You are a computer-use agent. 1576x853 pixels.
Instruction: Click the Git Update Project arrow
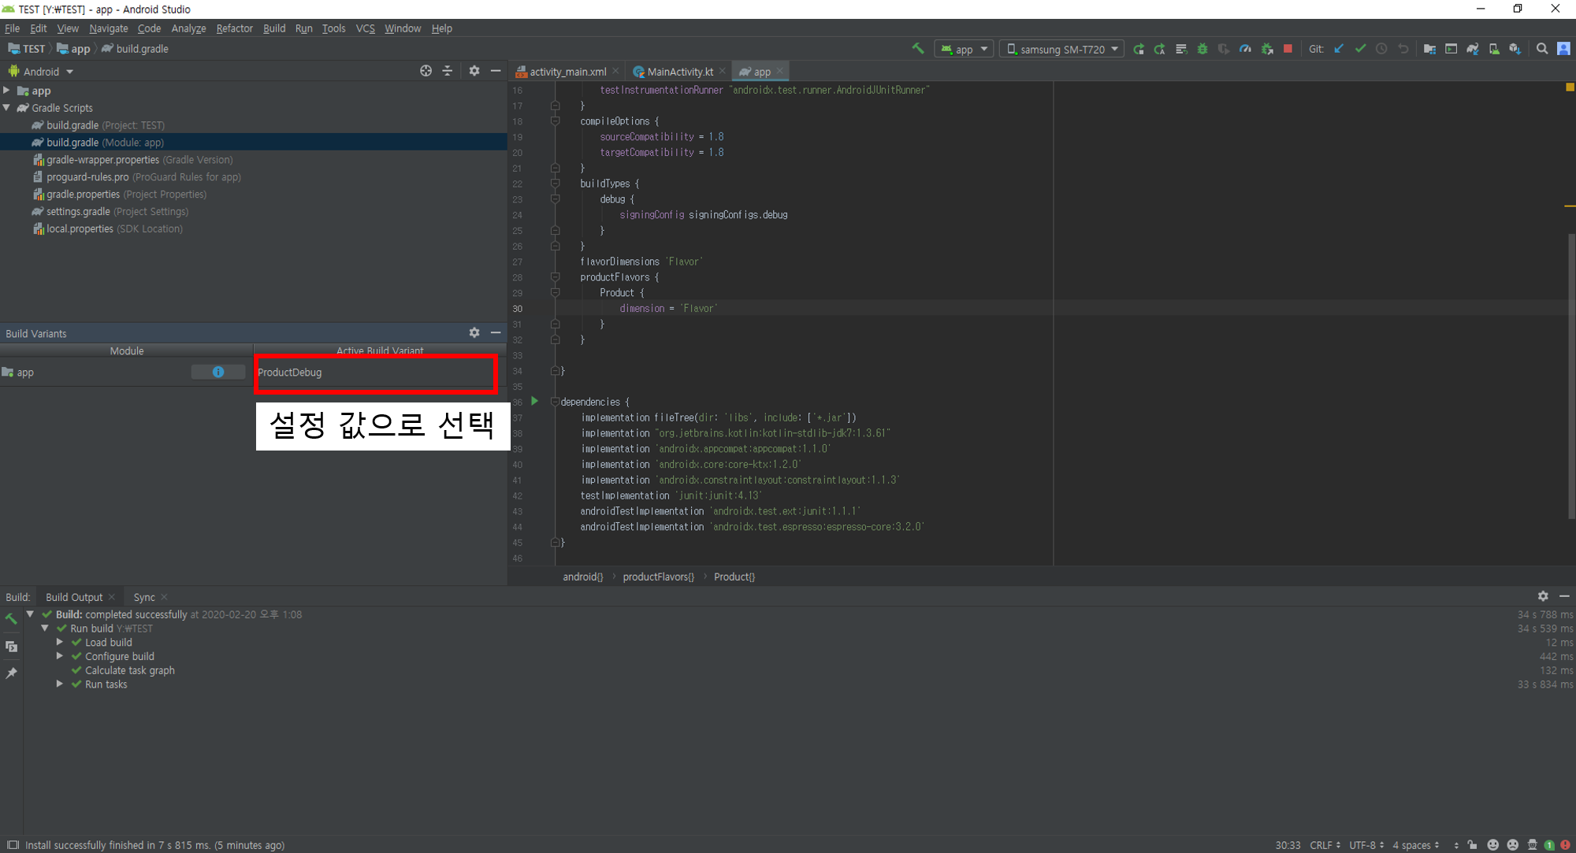[x=1339, y=49]
